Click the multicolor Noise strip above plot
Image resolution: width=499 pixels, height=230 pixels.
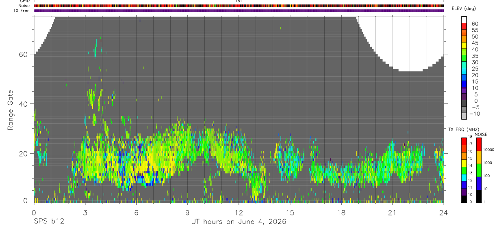[x=239, y=6]
